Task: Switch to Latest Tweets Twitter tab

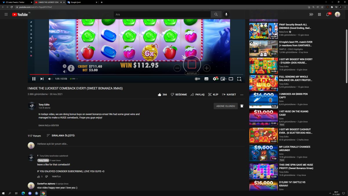Action: [x=17, y=2]
